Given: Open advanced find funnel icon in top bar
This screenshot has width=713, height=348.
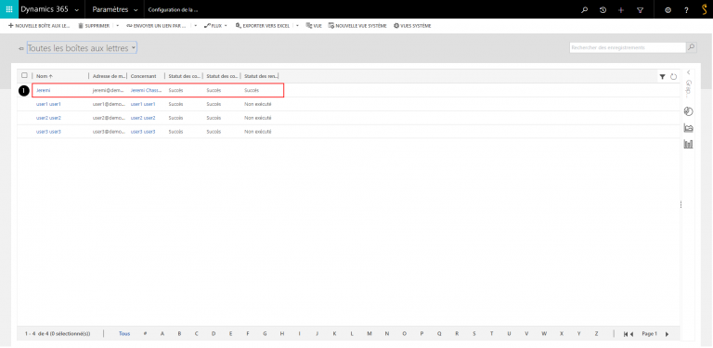Looking at the screenshot, I should [x=641, y=9].
